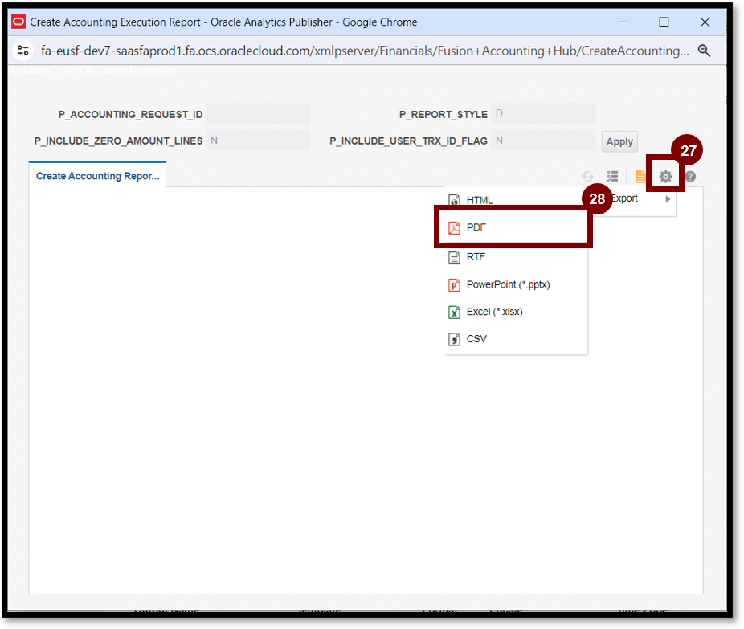Choose PDF from export formats

476,227
